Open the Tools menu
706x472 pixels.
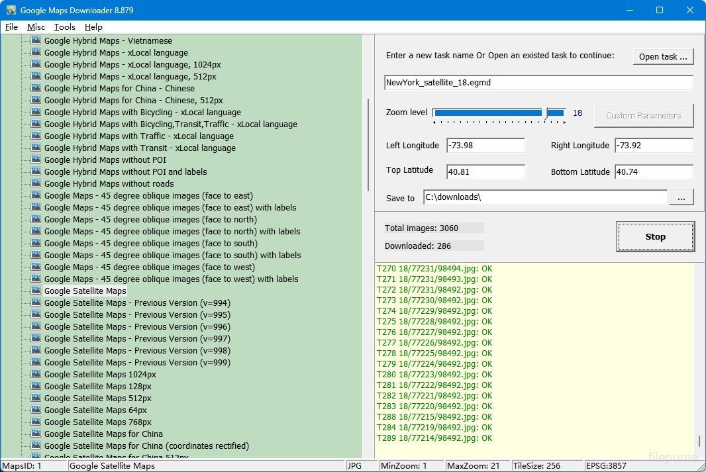tap(65, 27)
